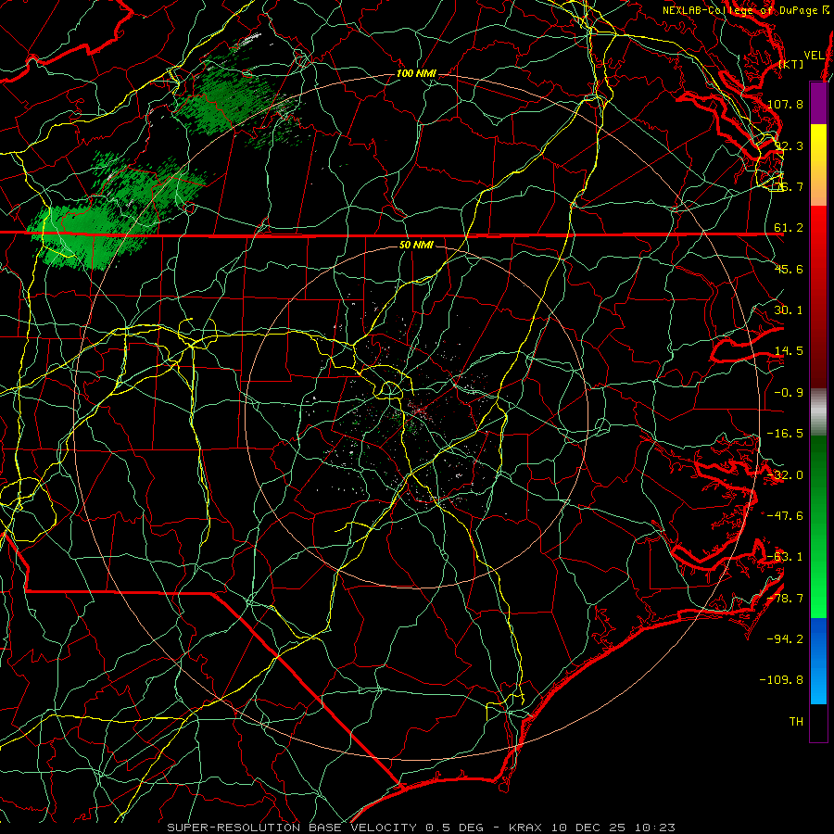Click the 92.3 velocity scale value

[x=789, y=145]
